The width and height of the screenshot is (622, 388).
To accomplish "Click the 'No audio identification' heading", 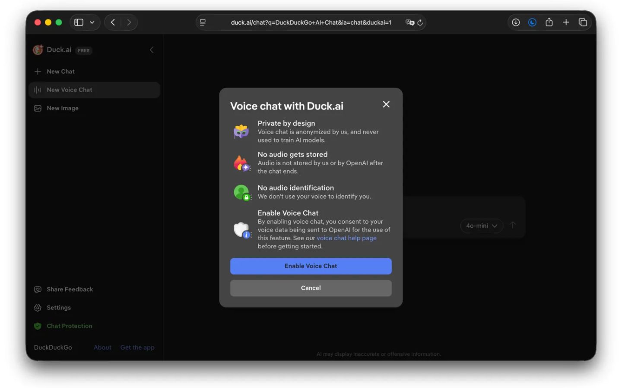I will [x=296, y=188].
